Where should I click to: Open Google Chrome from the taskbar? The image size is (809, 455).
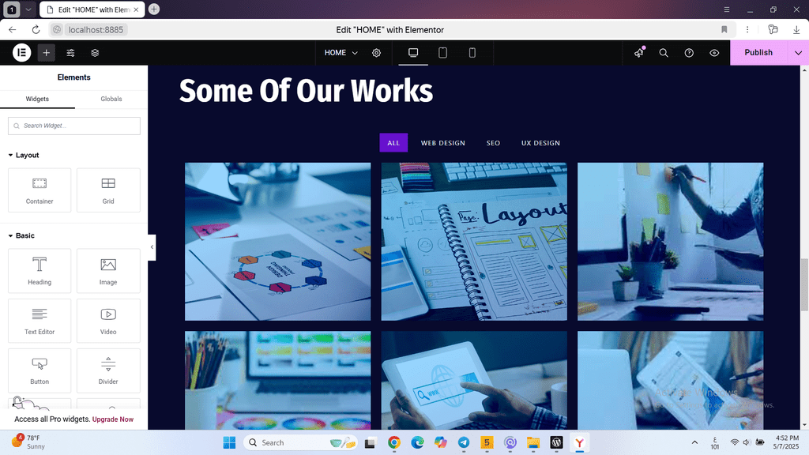pos(394,442)
